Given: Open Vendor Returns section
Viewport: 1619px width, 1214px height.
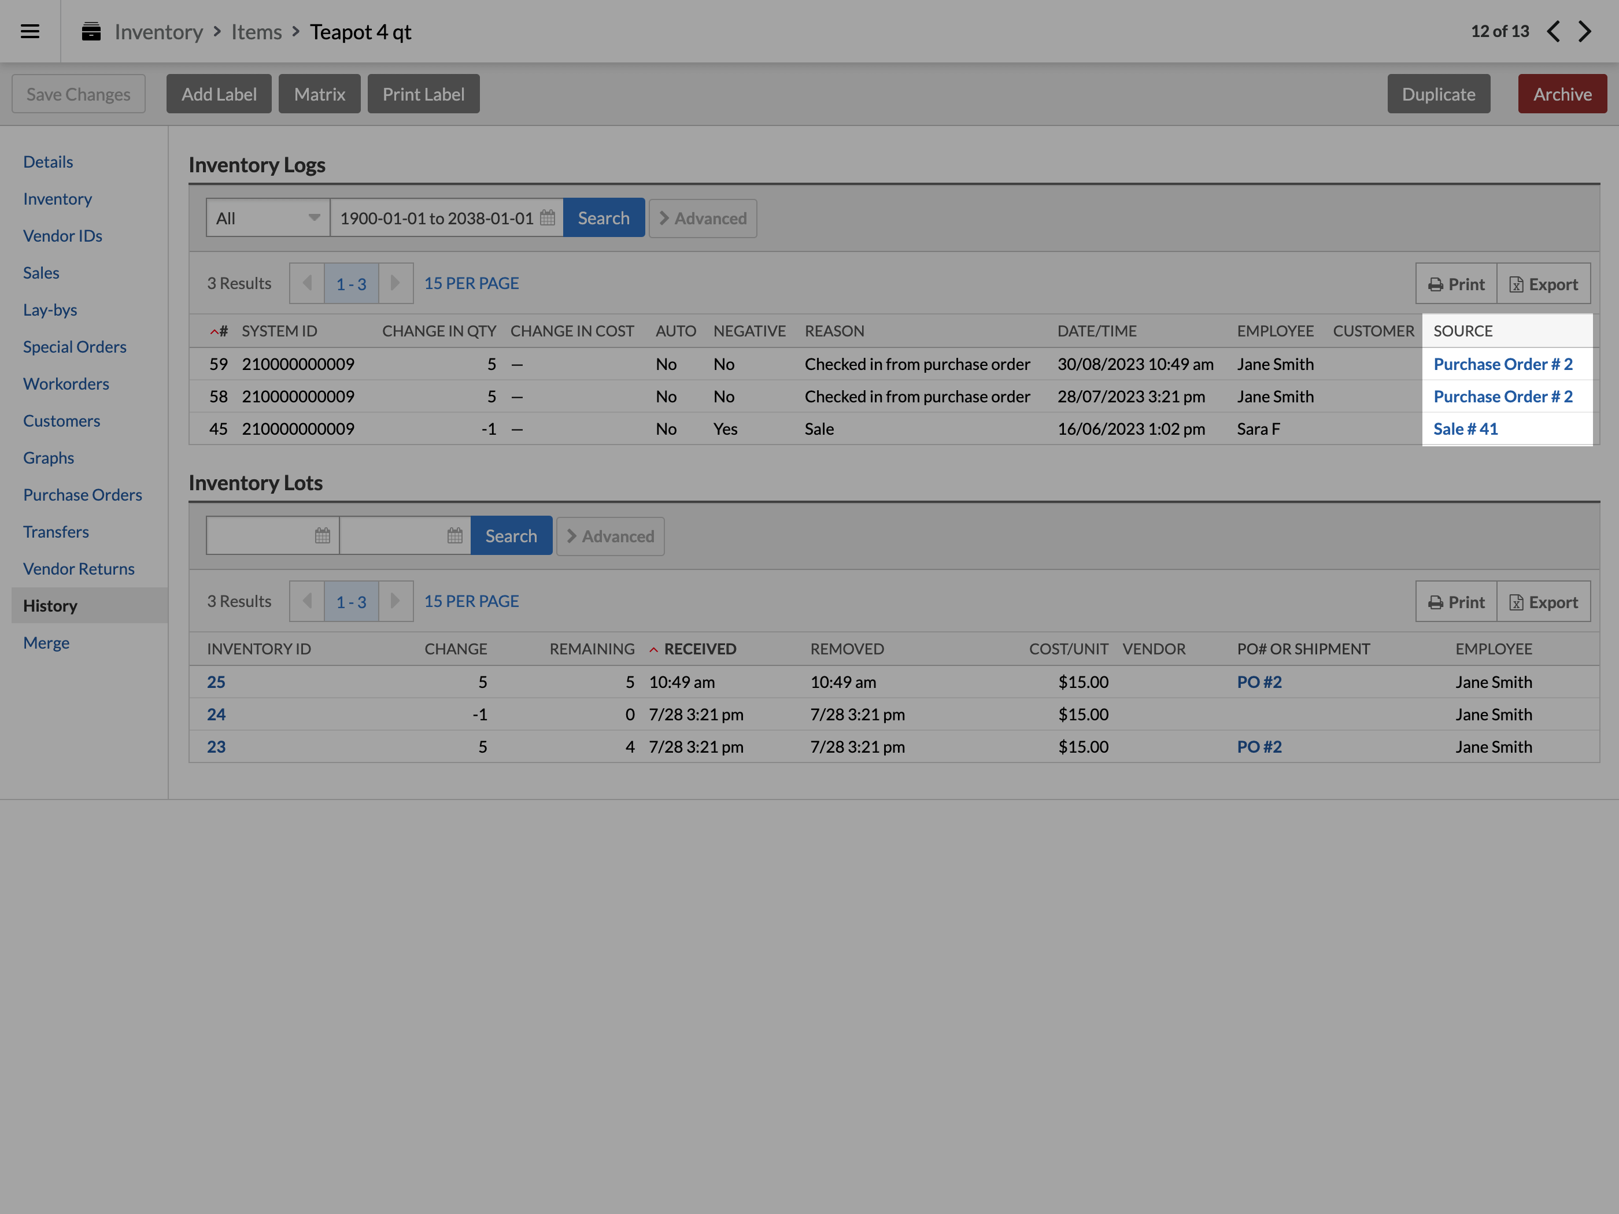Looking at the screenshot, I should 79,569.
